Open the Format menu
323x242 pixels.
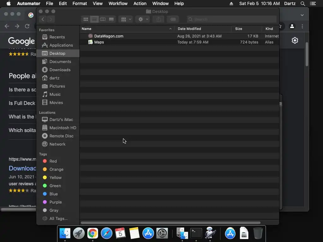(80, 3)
